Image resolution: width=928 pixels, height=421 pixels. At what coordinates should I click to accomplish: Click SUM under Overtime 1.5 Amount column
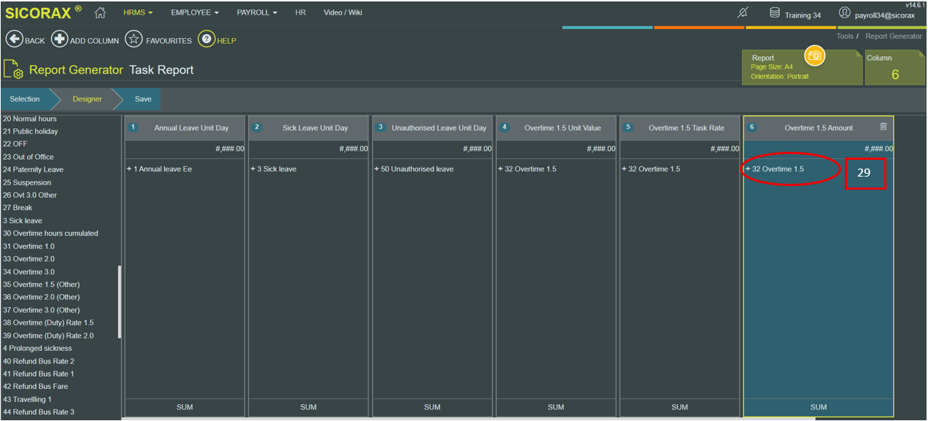818,407
